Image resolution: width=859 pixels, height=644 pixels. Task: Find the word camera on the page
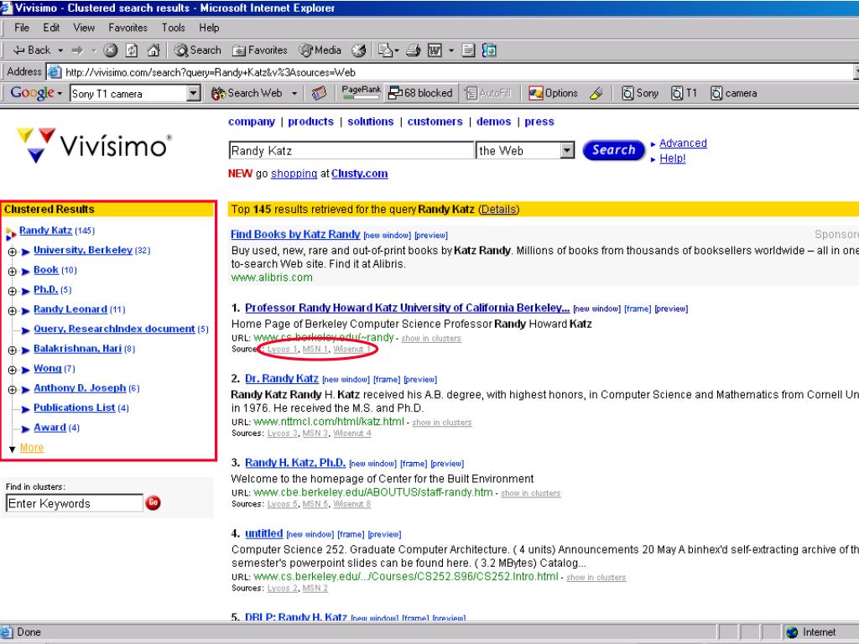(733, 93)
